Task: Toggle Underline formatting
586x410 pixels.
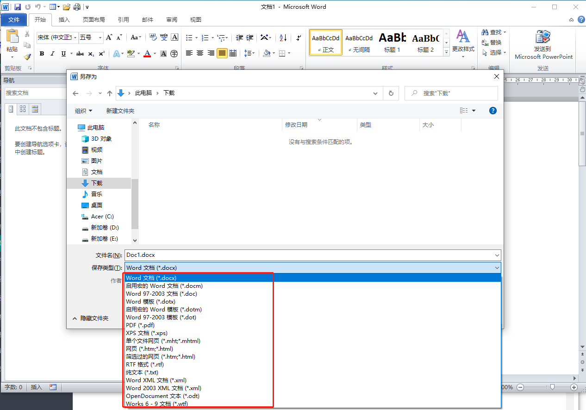Action: coord(63,54)
